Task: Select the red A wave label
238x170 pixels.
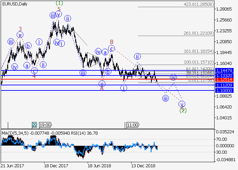Action: click(x=102, y=88)
